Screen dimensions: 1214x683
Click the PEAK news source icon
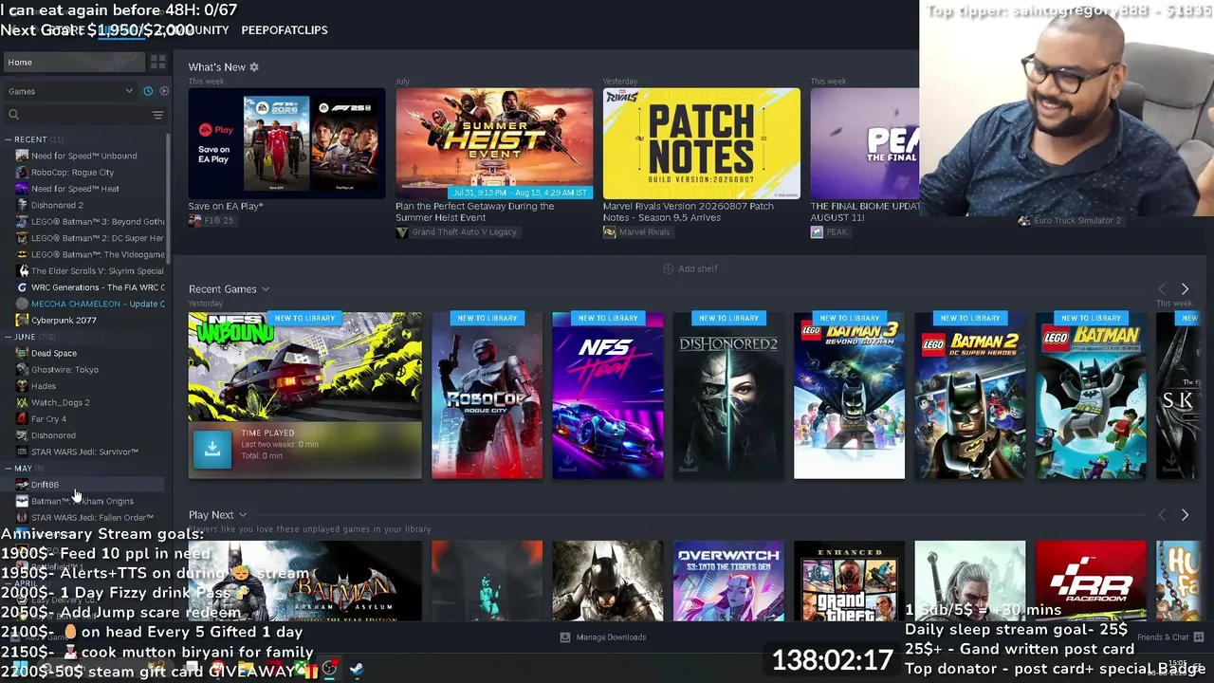click(x=817, y=232)
